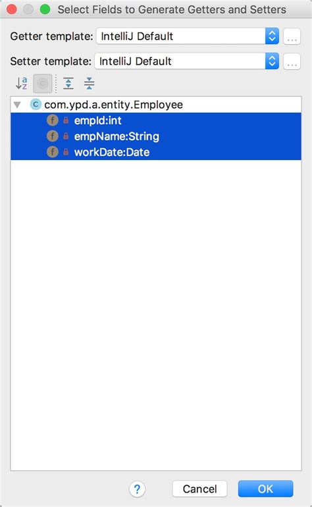Click the field icon next to empName:String
This screenshot has height=507, width=312.
pyautogui.click(x=53, y=136)
